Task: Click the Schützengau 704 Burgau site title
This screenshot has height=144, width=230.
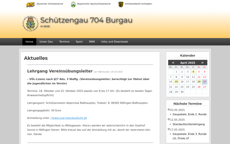Action: (86, 20)
